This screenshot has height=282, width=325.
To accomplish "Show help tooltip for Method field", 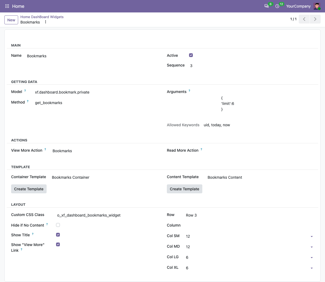I will pyautogui.click(x=28, y=101).
